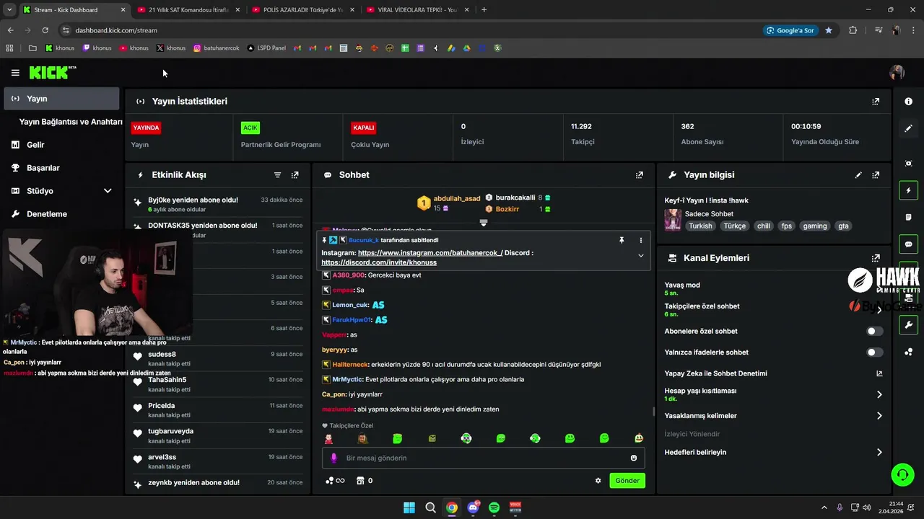Open the pinned message three-dot options
The width and height of the screenshot is (924, 519).
point(640,240)
